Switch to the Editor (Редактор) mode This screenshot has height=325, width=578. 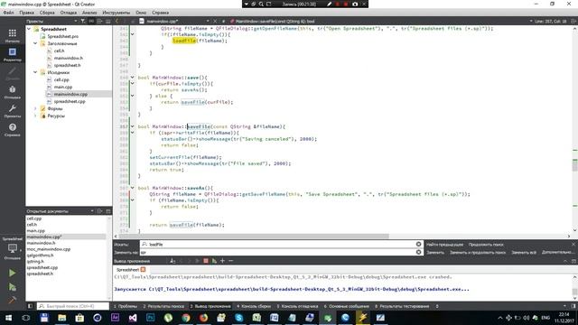12,54
